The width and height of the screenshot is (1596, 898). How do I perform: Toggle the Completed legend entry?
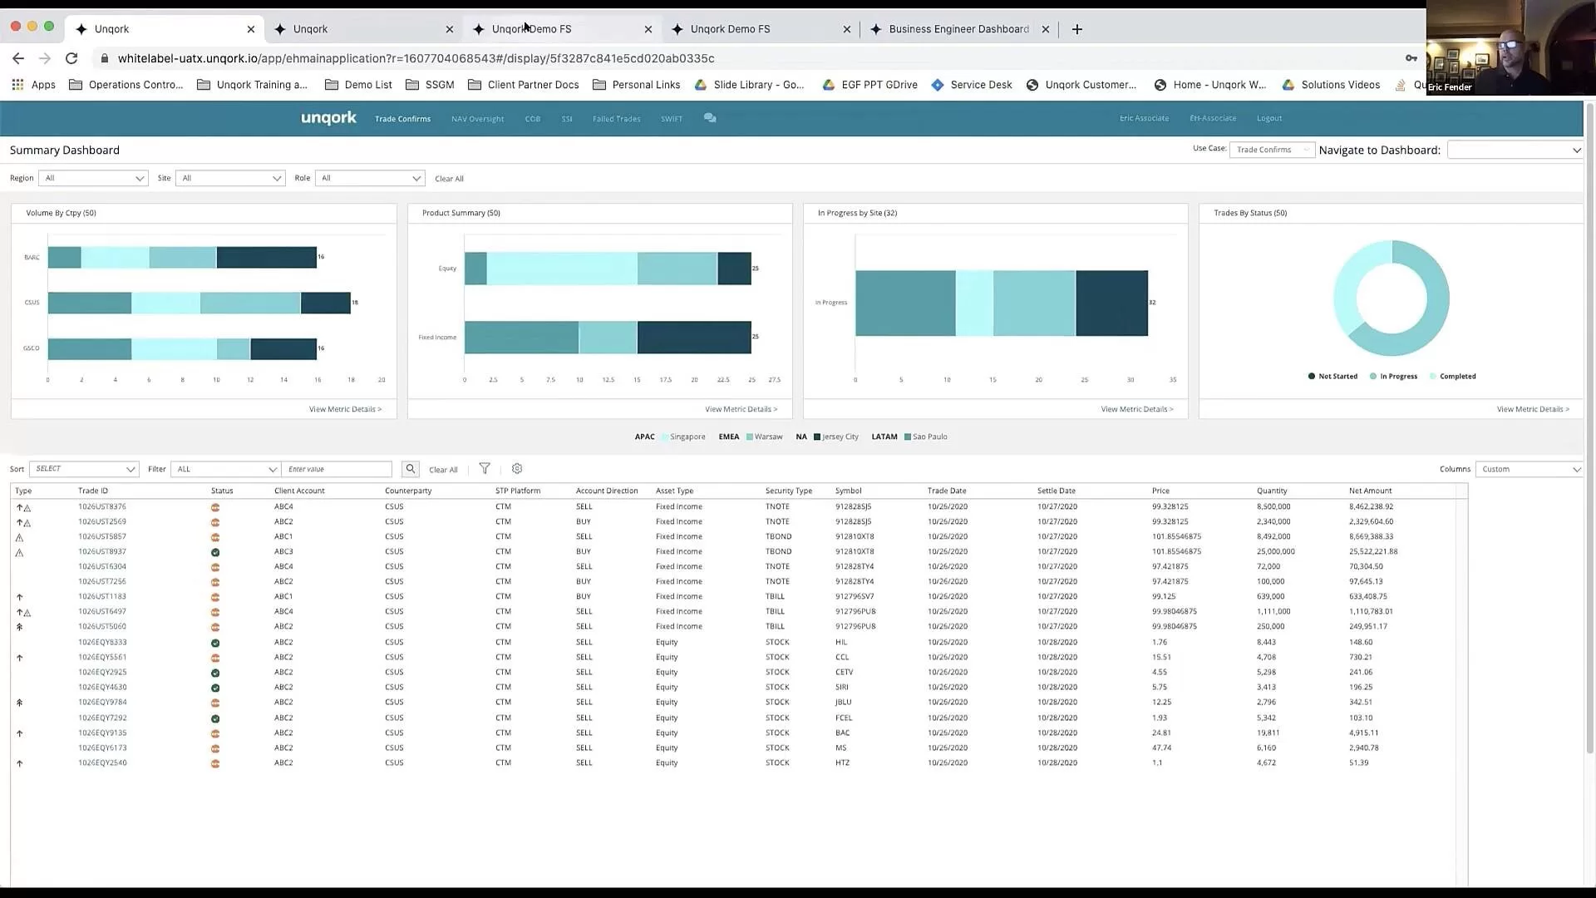point(1452,377)
